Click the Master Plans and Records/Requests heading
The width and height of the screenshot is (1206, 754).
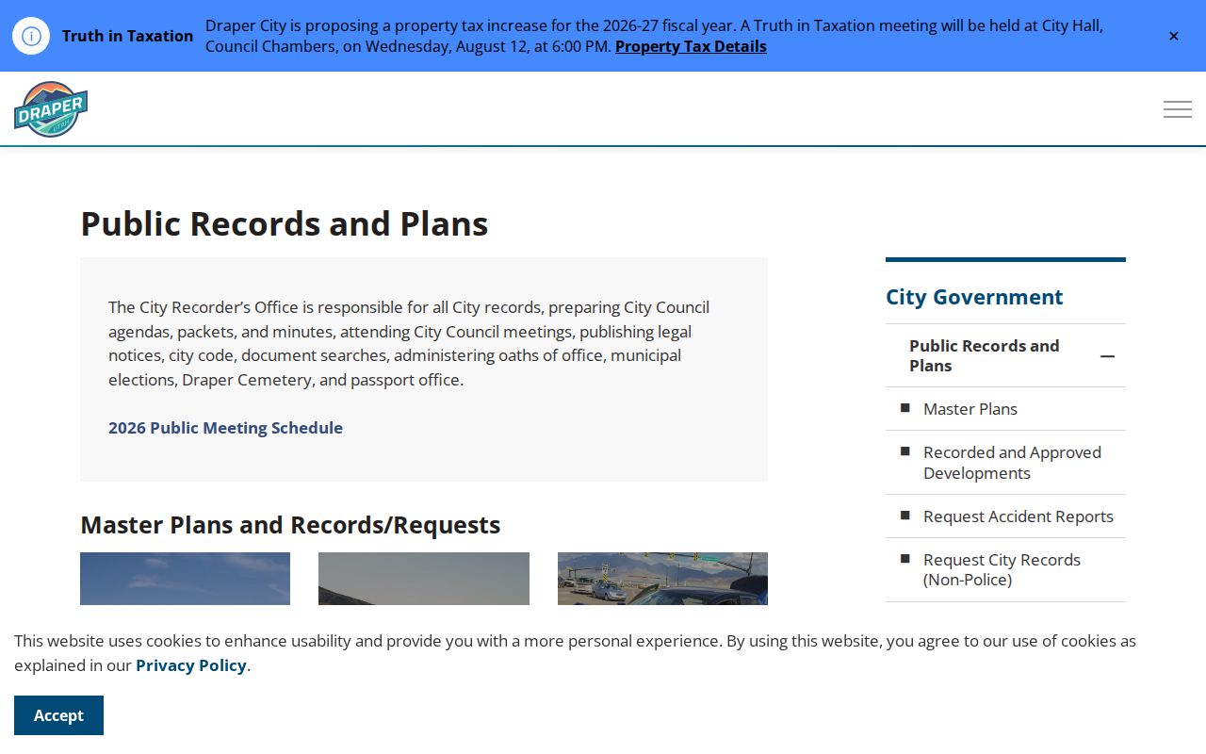(x=290, y=525)
